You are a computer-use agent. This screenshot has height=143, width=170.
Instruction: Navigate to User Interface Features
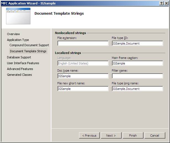pyautogui.click(x=23, y=63)
